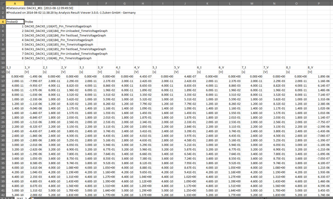The width and height of the screenshot is (333, 199).
Task: Click the '7.24E-01' value cell
Action: click(x=185, y=158)
